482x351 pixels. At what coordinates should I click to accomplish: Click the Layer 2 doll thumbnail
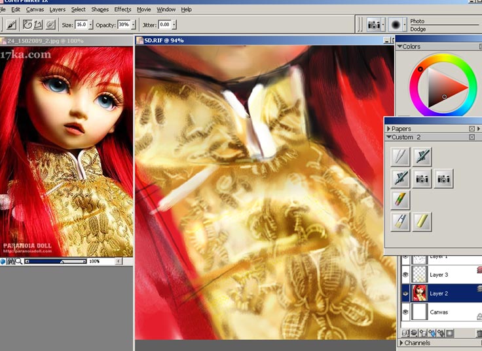[420, 293]
